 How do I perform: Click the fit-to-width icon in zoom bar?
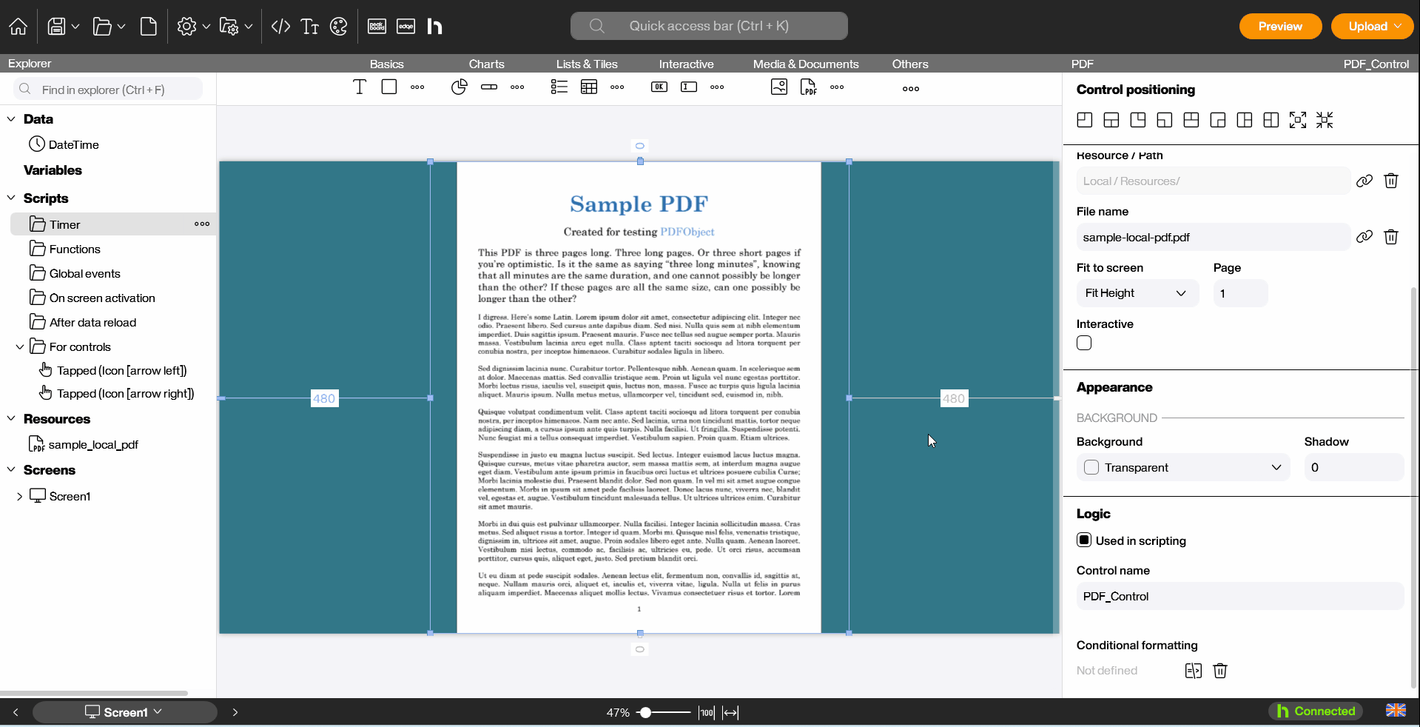click(x=730, y=713)
